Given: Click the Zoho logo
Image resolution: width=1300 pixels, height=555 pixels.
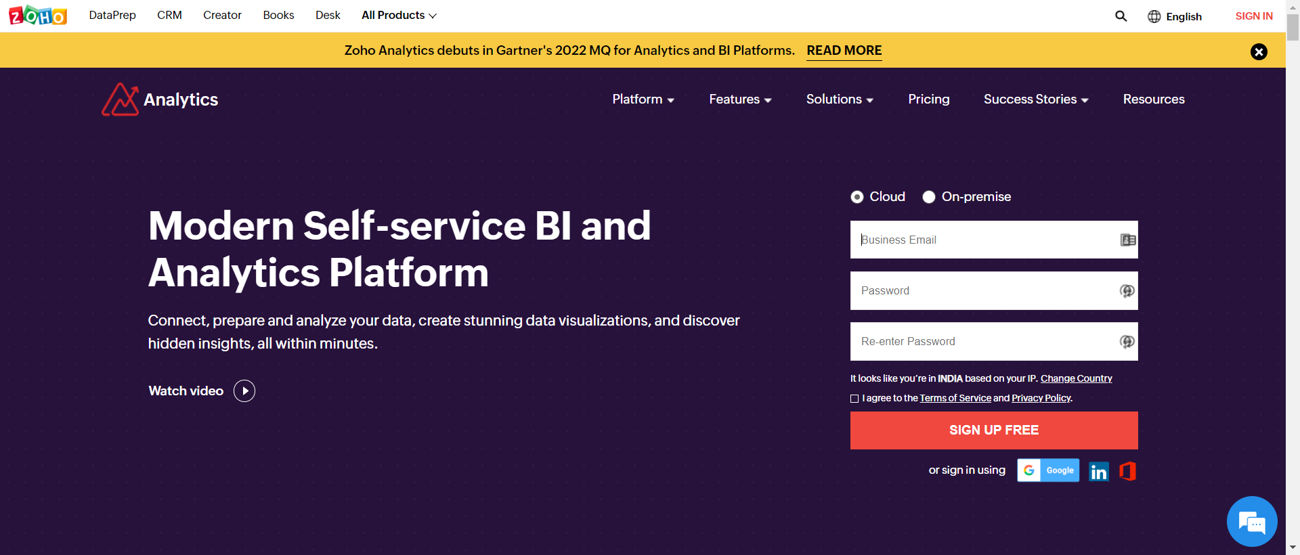Looking at the screenshot, I should 38,15.
